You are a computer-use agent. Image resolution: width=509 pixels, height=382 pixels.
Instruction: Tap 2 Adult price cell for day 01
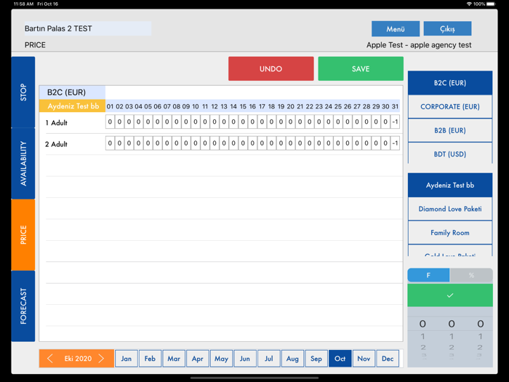click(110, 143)
